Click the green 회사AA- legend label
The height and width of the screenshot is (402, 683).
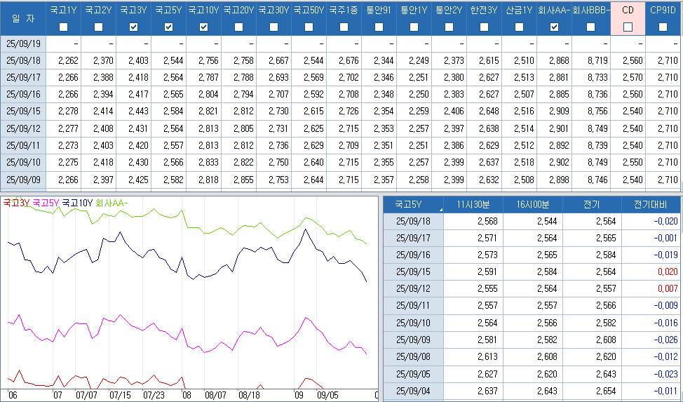pos(112,203)
